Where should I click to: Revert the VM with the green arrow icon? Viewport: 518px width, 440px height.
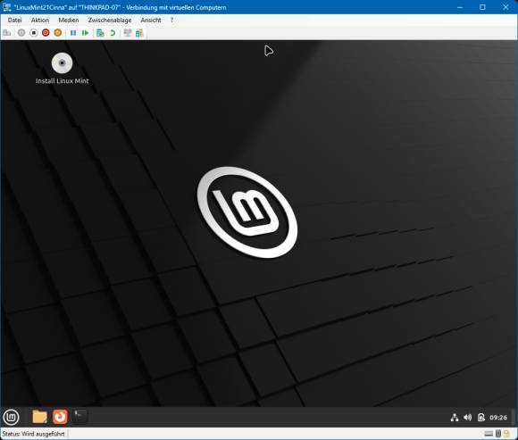click(x=113, y=33)
